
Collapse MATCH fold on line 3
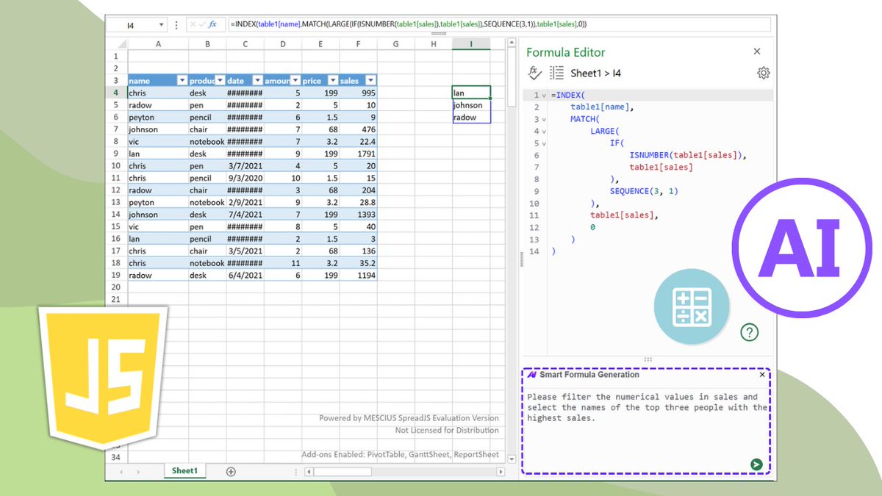click(544, 120)
